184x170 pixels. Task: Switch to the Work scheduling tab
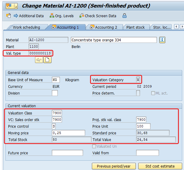click(26, 27)
